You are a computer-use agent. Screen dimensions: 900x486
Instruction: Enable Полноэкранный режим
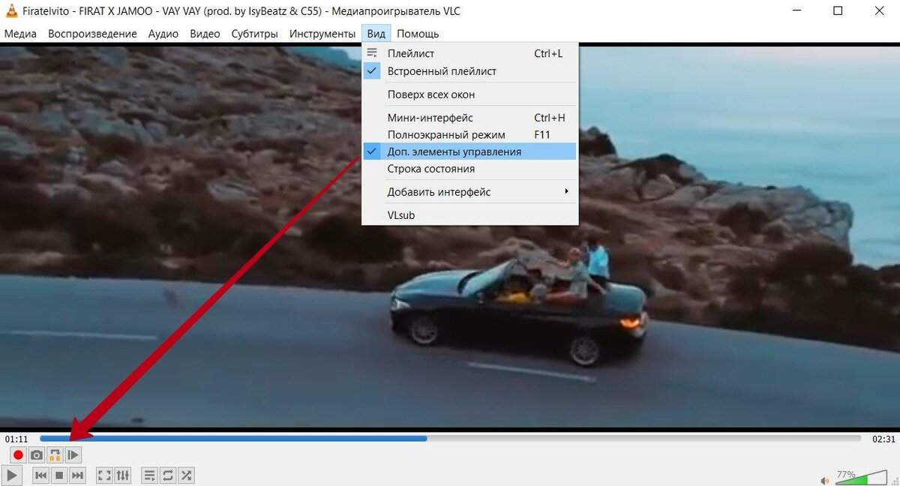click(x=469, y=135)
